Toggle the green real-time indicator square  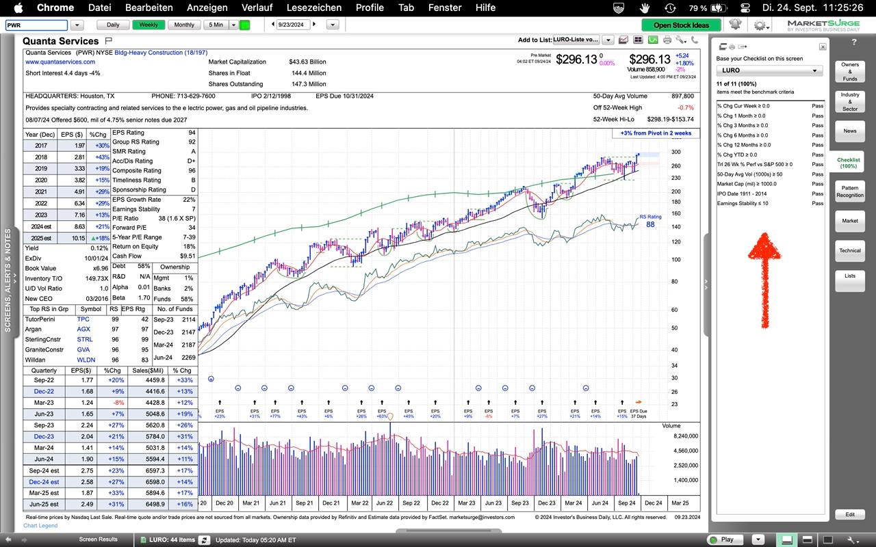244,25
